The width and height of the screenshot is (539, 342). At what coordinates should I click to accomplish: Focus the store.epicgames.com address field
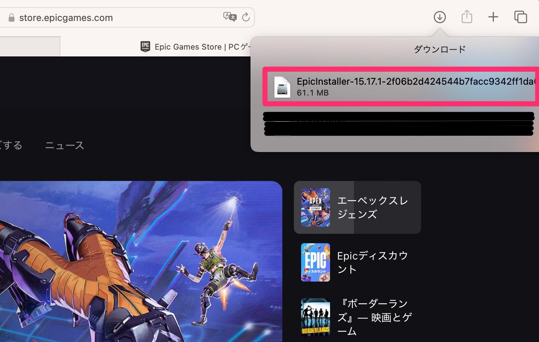[x=127, y=17]
